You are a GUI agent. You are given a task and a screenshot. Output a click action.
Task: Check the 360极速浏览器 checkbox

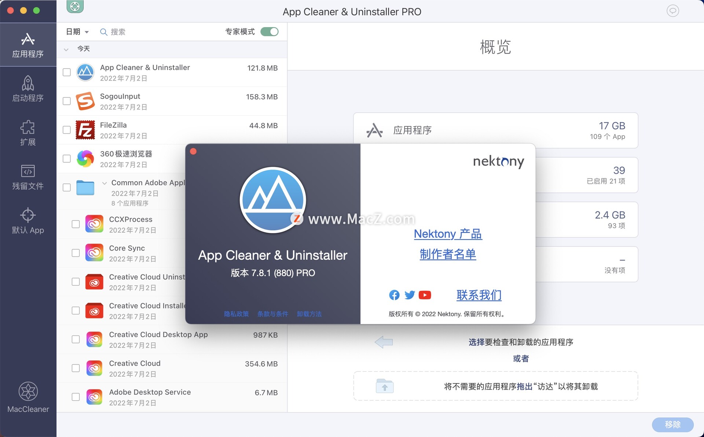click(x=67, y=159)
